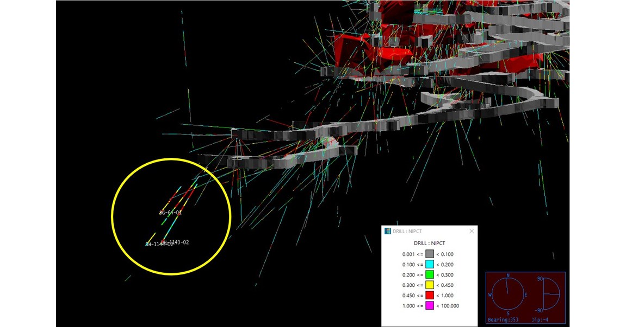Select the green 0.200 to 0.300 swatch
This screenshot has height=327, width=626.
click(429, 274)
